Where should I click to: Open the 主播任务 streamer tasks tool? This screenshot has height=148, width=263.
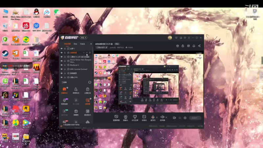(x=87, y=90)
